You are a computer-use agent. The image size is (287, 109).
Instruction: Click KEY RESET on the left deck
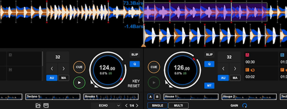click(134, 83)
